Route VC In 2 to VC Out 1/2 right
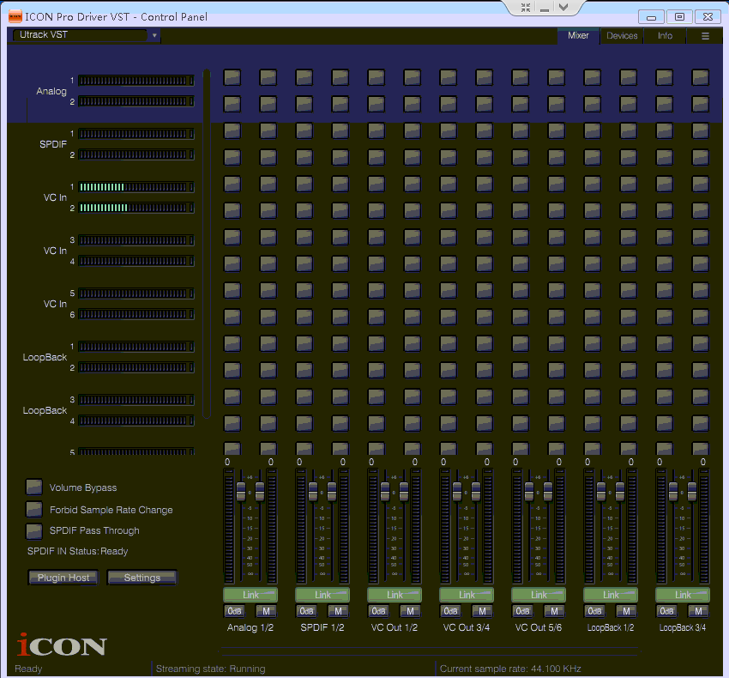The width and height of the screenshot is (729, 678). [x=413, y=210]
